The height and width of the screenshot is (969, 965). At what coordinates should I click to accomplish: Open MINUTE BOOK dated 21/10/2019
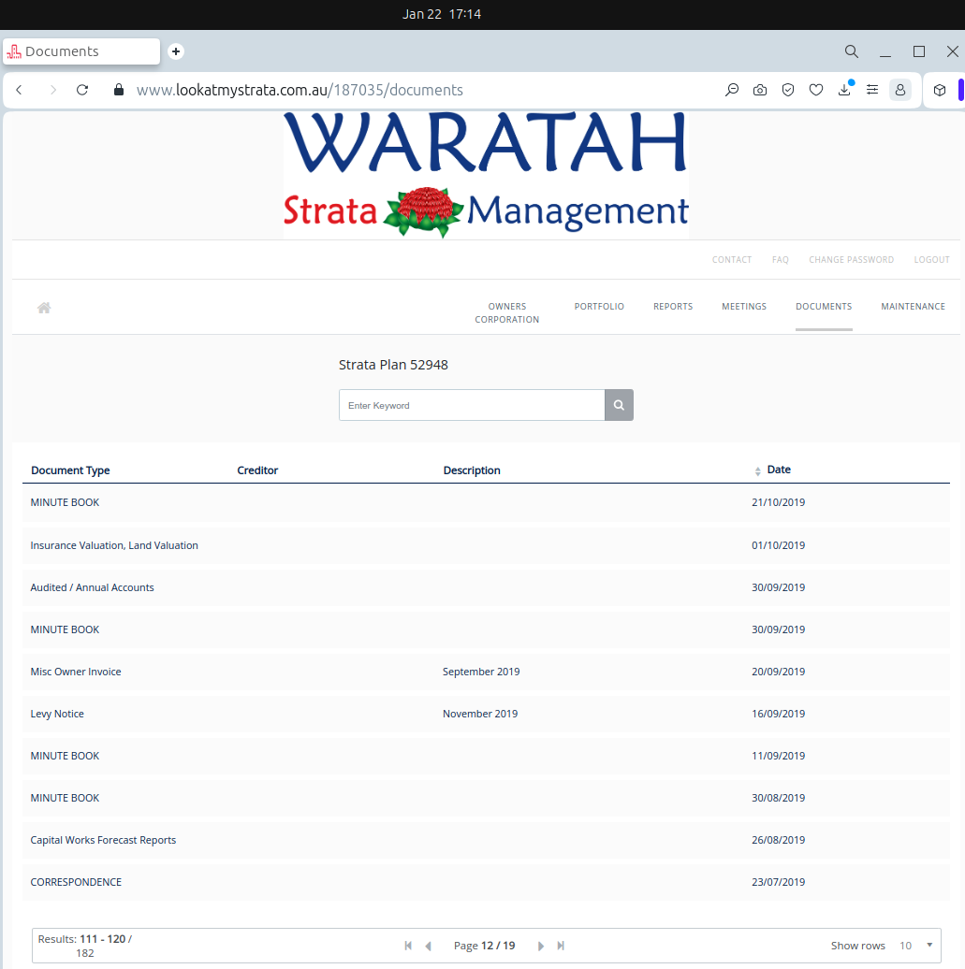[486, 502]
